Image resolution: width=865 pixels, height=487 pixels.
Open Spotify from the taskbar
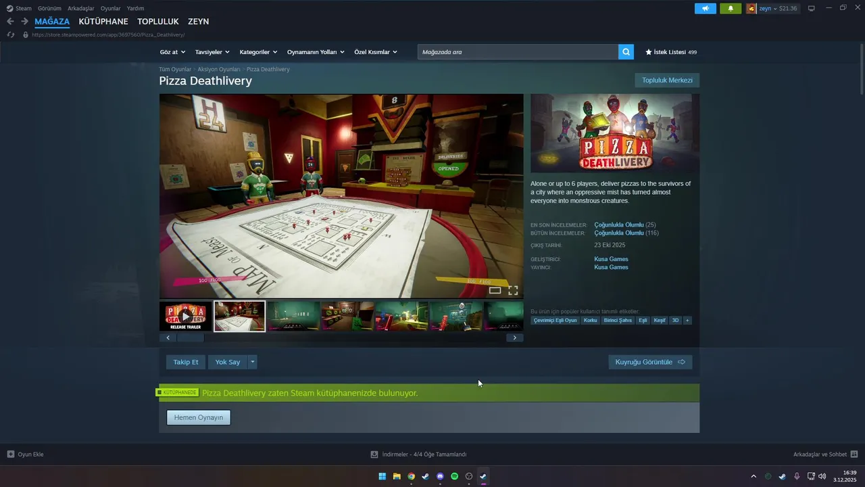454,476
